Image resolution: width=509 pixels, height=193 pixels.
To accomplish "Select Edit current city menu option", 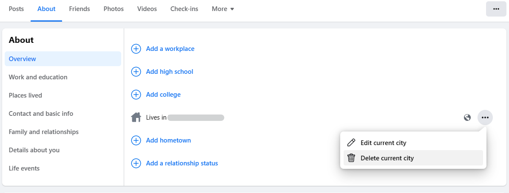I will [x=383, y=143].
